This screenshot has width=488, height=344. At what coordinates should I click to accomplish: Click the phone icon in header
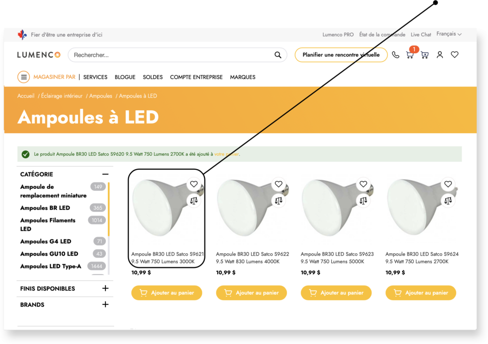pyautogui.click(x=396, y=55)
